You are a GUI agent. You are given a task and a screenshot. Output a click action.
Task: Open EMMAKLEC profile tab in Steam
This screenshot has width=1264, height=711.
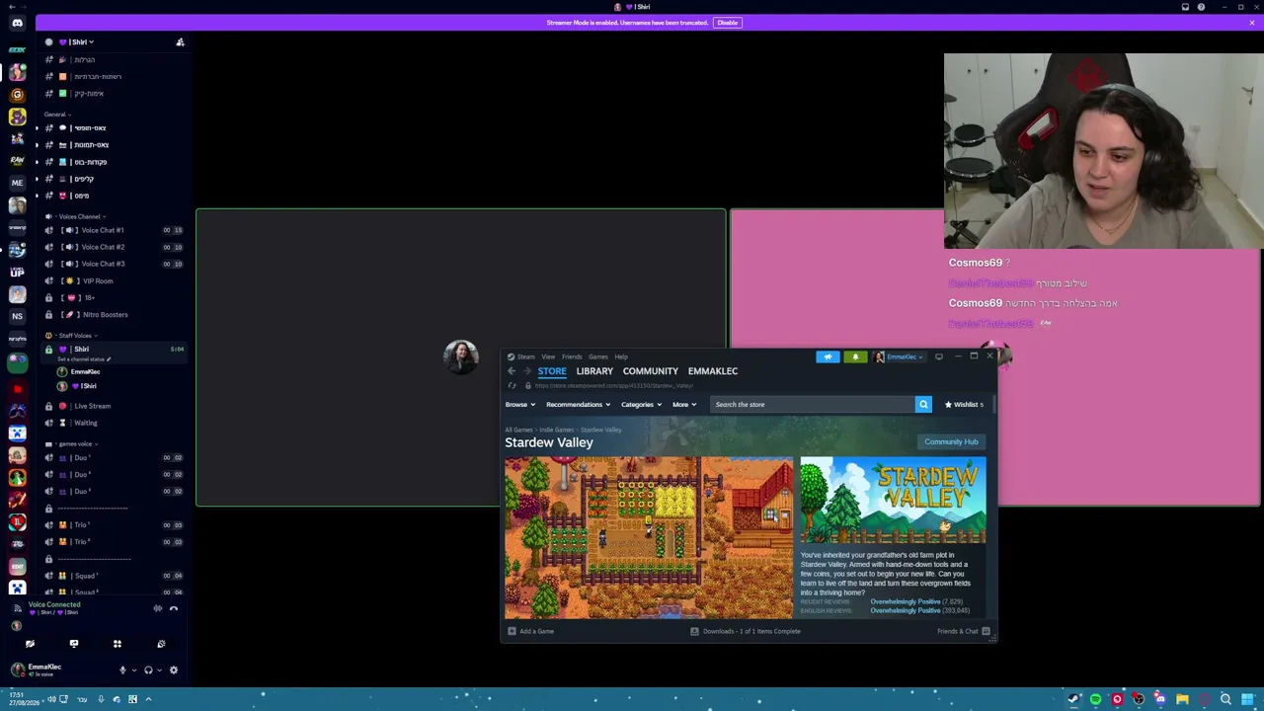(x=713, y=371)
